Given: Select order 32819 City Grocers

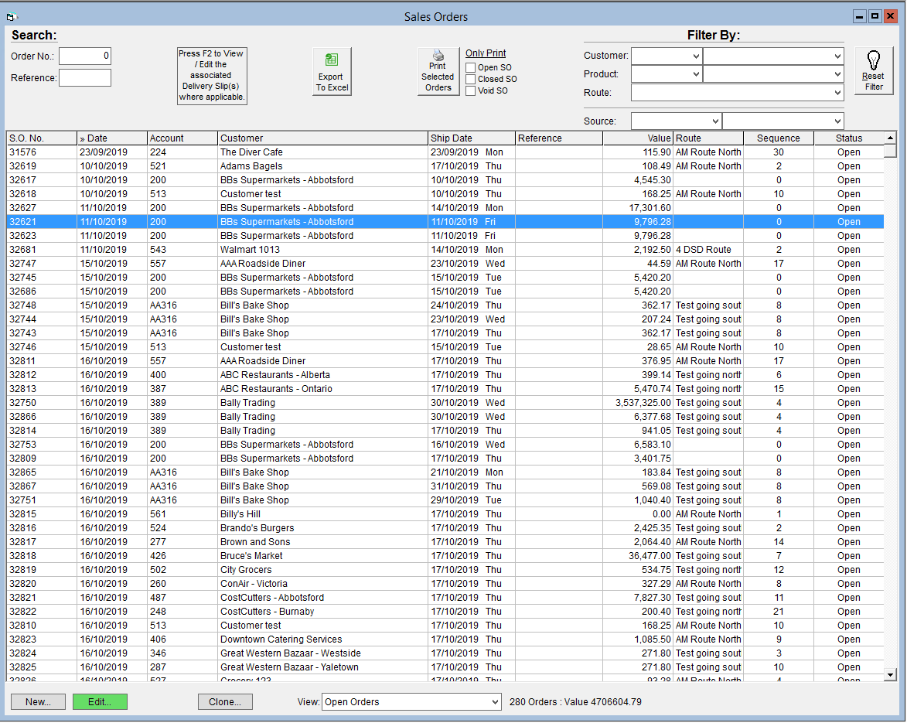Looking at the screenshot, I should [445, 570].
